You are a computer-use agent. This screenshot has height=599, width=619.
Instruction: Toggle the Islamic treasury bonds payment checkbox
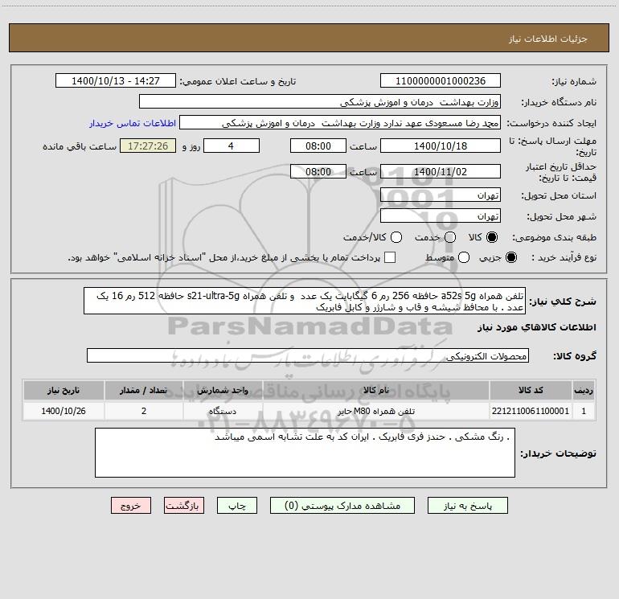pyautogui.click(x=390, y=257)
